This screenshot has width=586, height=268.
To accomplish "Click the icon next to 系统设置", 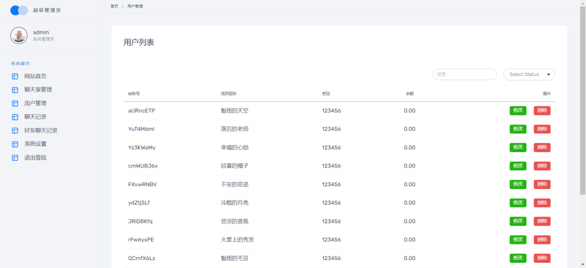I will [15, 144].
